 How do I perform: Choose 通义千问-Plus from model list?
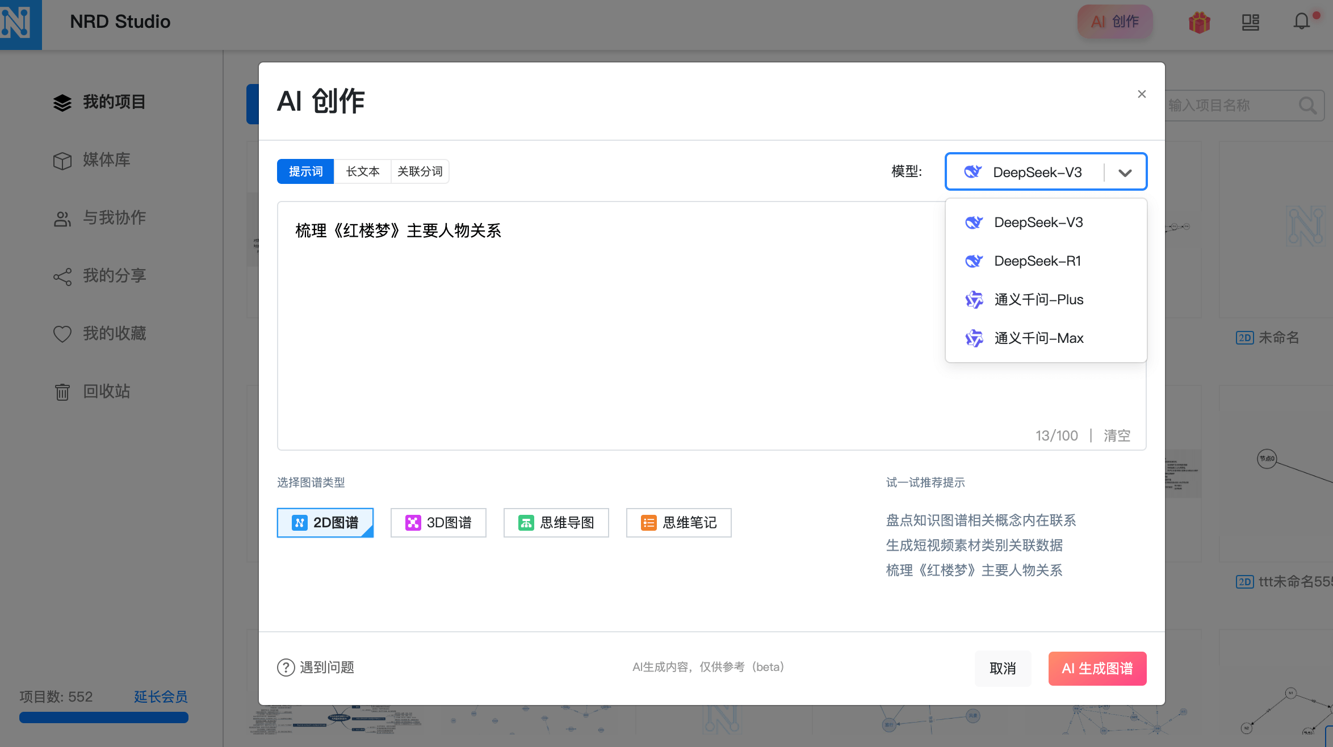[x=1046, y=300]
